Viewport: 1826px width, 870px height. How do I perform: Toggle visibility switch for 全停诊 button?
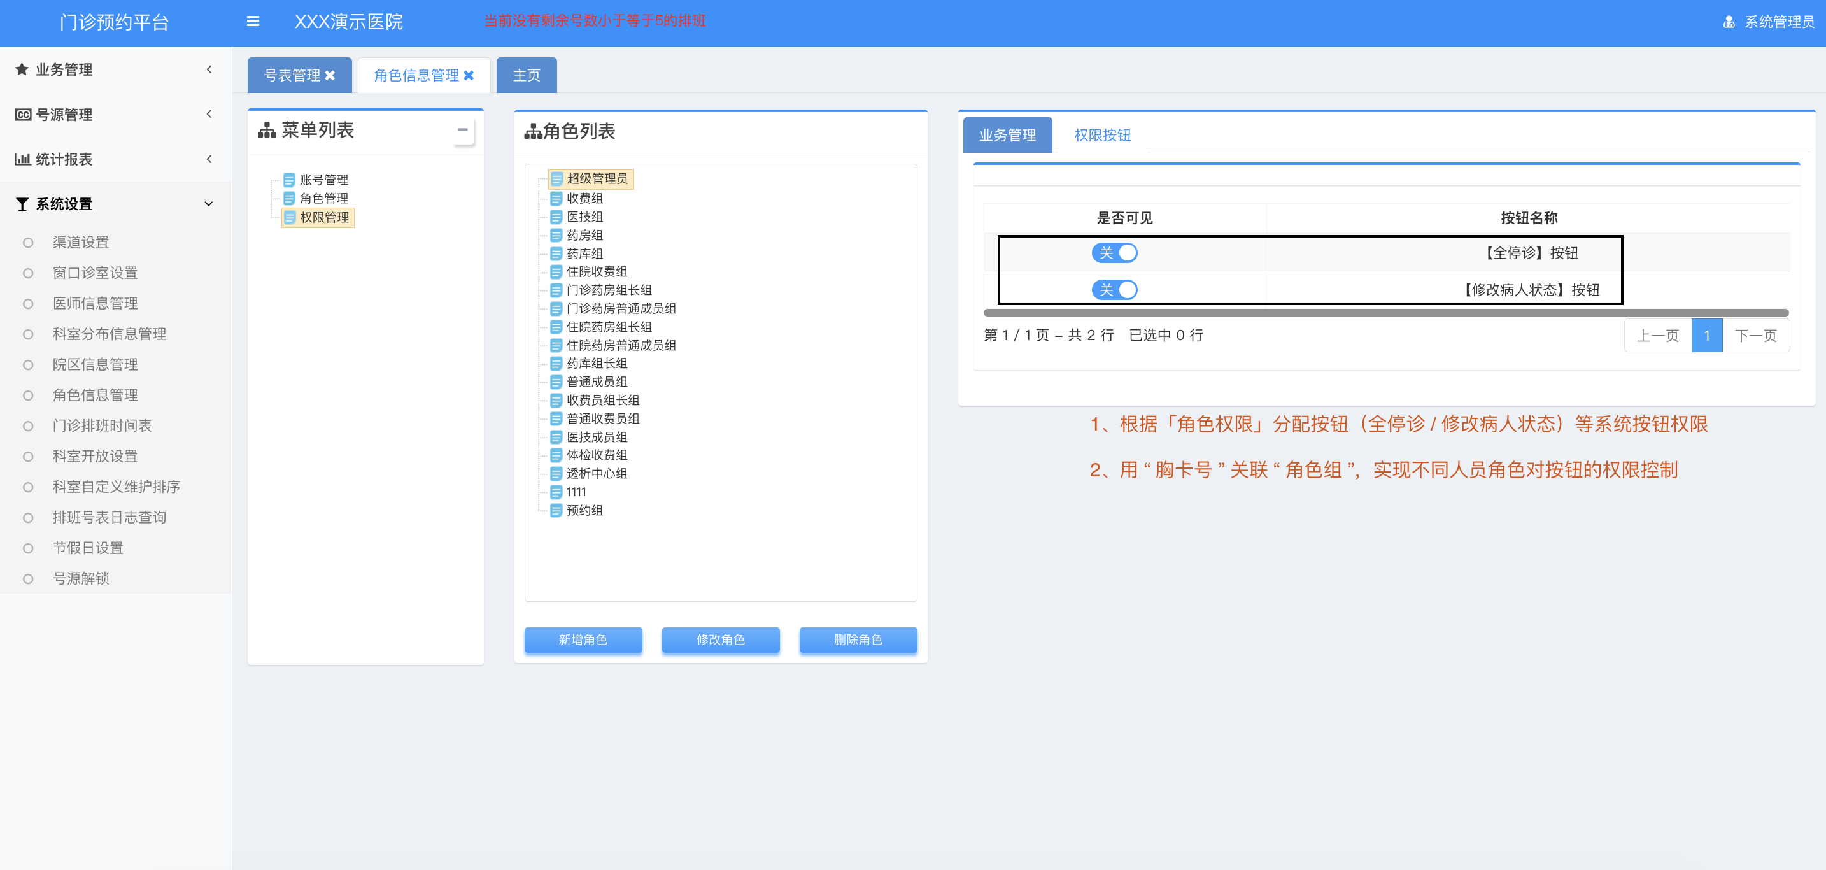1114,253
